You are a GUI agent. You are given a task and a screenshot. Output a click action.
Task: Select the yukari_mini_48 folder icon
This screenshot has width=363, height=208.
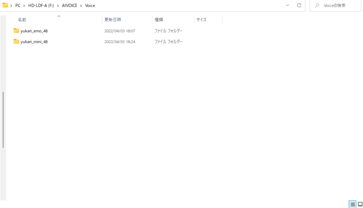(x=16, y=41)
